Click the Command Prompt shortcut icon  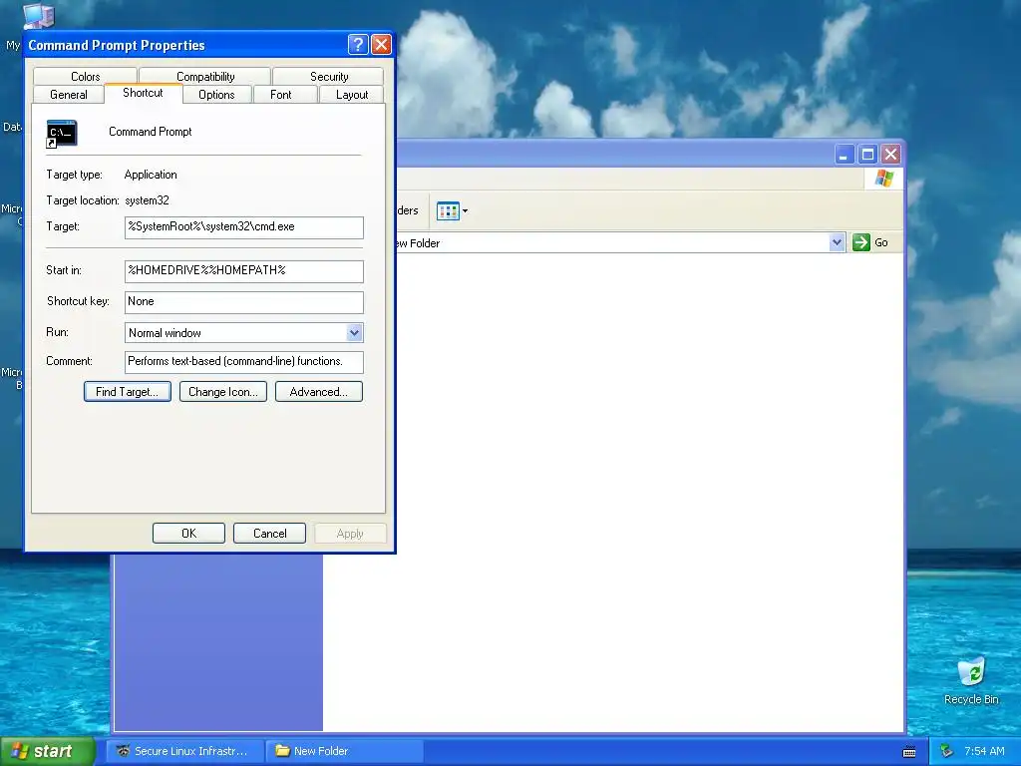(62, 134)
